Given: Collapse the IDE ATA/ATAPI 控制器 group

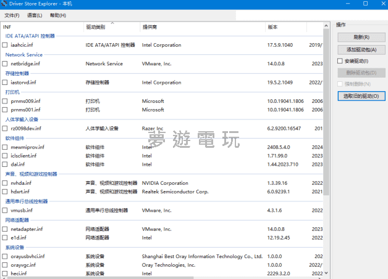Looking at the screenshot, I should 30,36.
